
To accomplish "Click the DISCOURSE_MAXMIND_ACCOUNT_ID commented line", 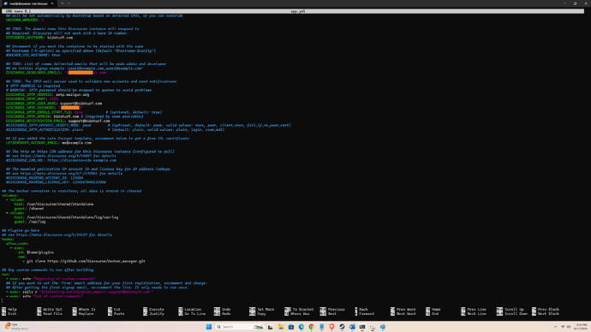I will [44, 178].
